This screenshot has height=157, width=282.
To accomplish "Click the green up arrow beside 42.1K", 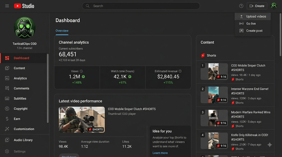I will coord(130,77).
